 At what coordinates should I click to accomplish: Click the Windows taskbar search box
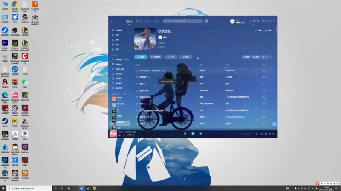(x=29, y=188)
